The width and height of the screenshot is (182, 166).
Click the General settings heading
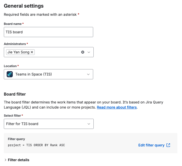[24, 6]
